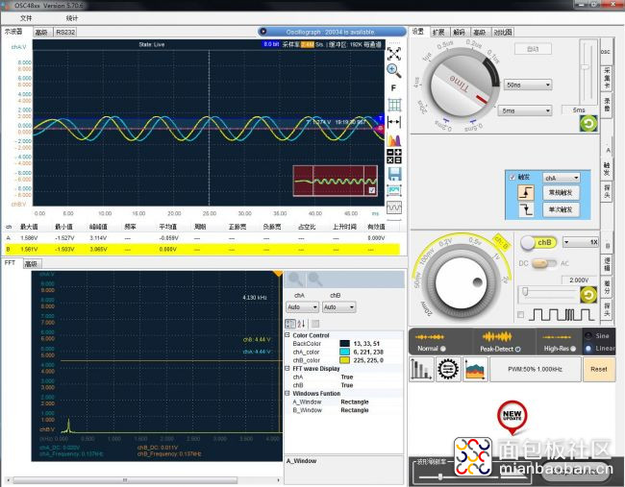This screenshot has height=487, width=625.
Task: Collapse the Windows Funtion section
Action: coord(287,393)
